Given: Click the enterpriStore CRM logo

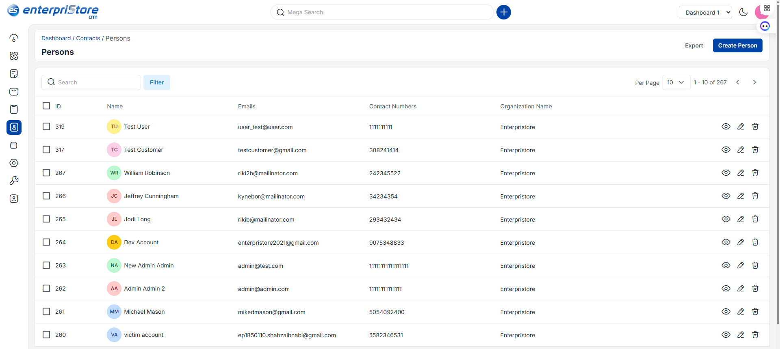Looking at the screenshot, I should coord(53,11).
